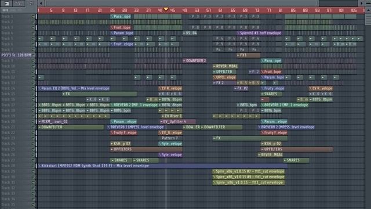This screenshot has height=209, width=371.
Task: Click the tool icon beside the playlist menu
Action: [x=18, y=3]
